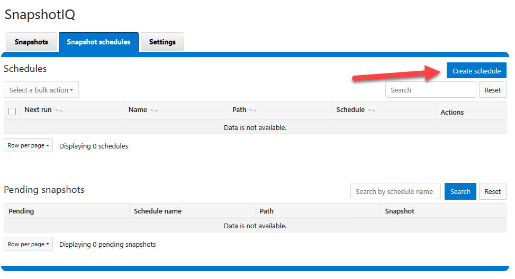Screen dimensions: 515x279
Task: Expand the Select a bulk action dropdown
Action: [x=41, y=90]
